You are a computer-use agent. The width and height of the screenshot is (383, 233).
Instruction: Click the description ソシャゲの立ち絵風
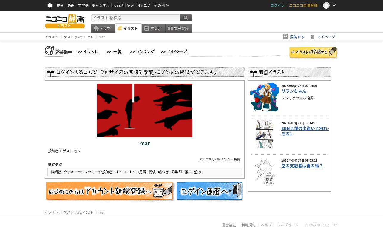[297, 98]
